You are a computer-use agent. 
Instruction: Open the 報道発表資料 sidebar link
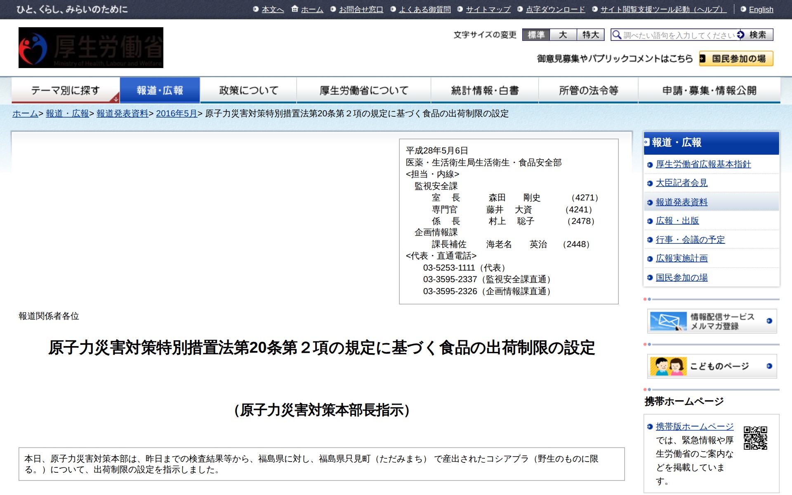681,202
